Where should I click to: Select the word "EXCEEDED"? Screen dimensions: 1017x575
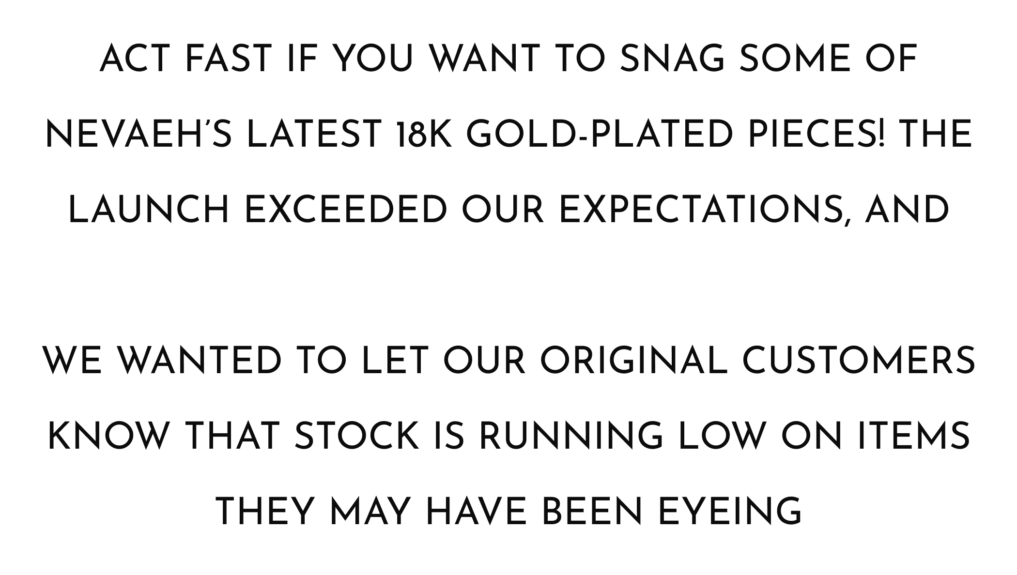(346, 210)
